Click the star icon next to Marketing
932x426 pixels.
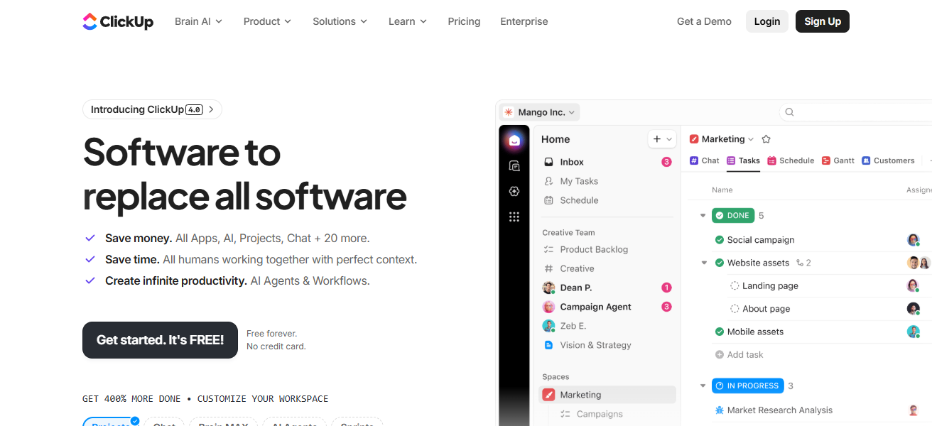coord(766,139)
